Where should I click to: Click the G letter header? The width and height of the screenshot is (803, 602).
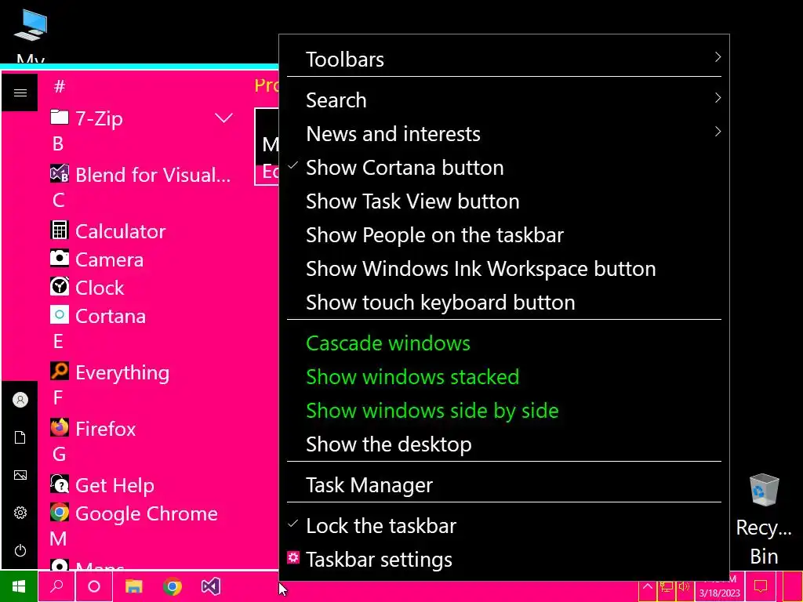coord(59,454)
